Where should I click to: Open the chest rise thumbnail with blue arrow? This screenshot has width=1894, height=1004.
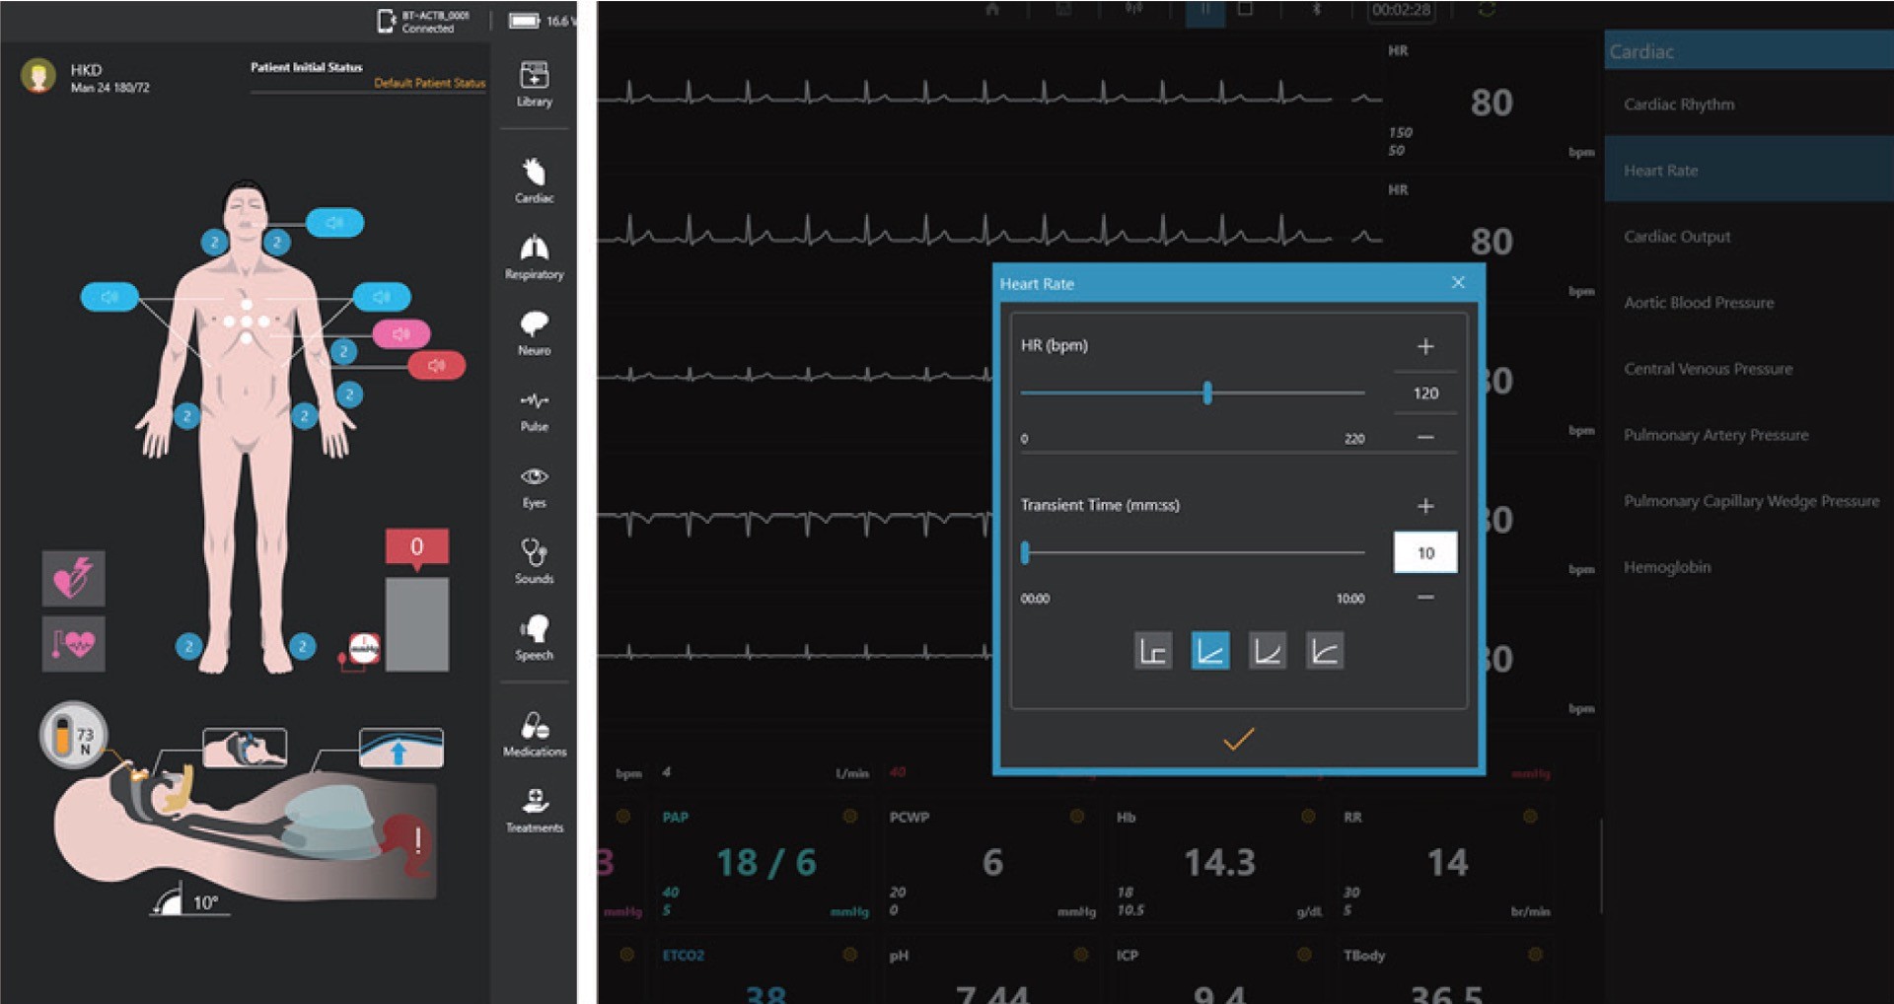[401, 748]
